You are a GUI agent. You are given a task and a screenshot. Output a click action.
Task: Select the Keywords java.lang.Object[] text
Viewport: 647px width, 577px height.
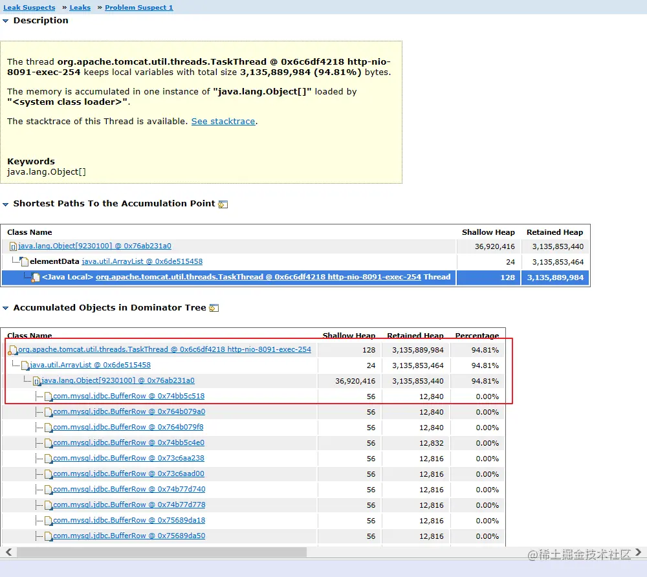pyautogui.click(x=47, y=171)
